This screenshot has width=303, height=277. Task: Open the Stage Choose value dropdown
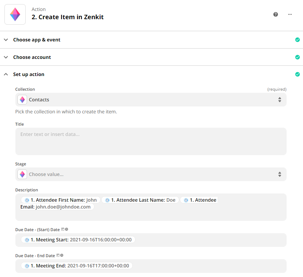(150, 174)
